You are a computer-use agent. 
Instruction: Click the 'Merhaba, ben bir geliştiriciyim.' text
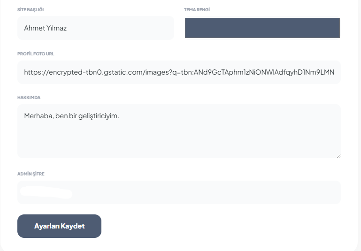pyautogui.click(x=72, y=116)
